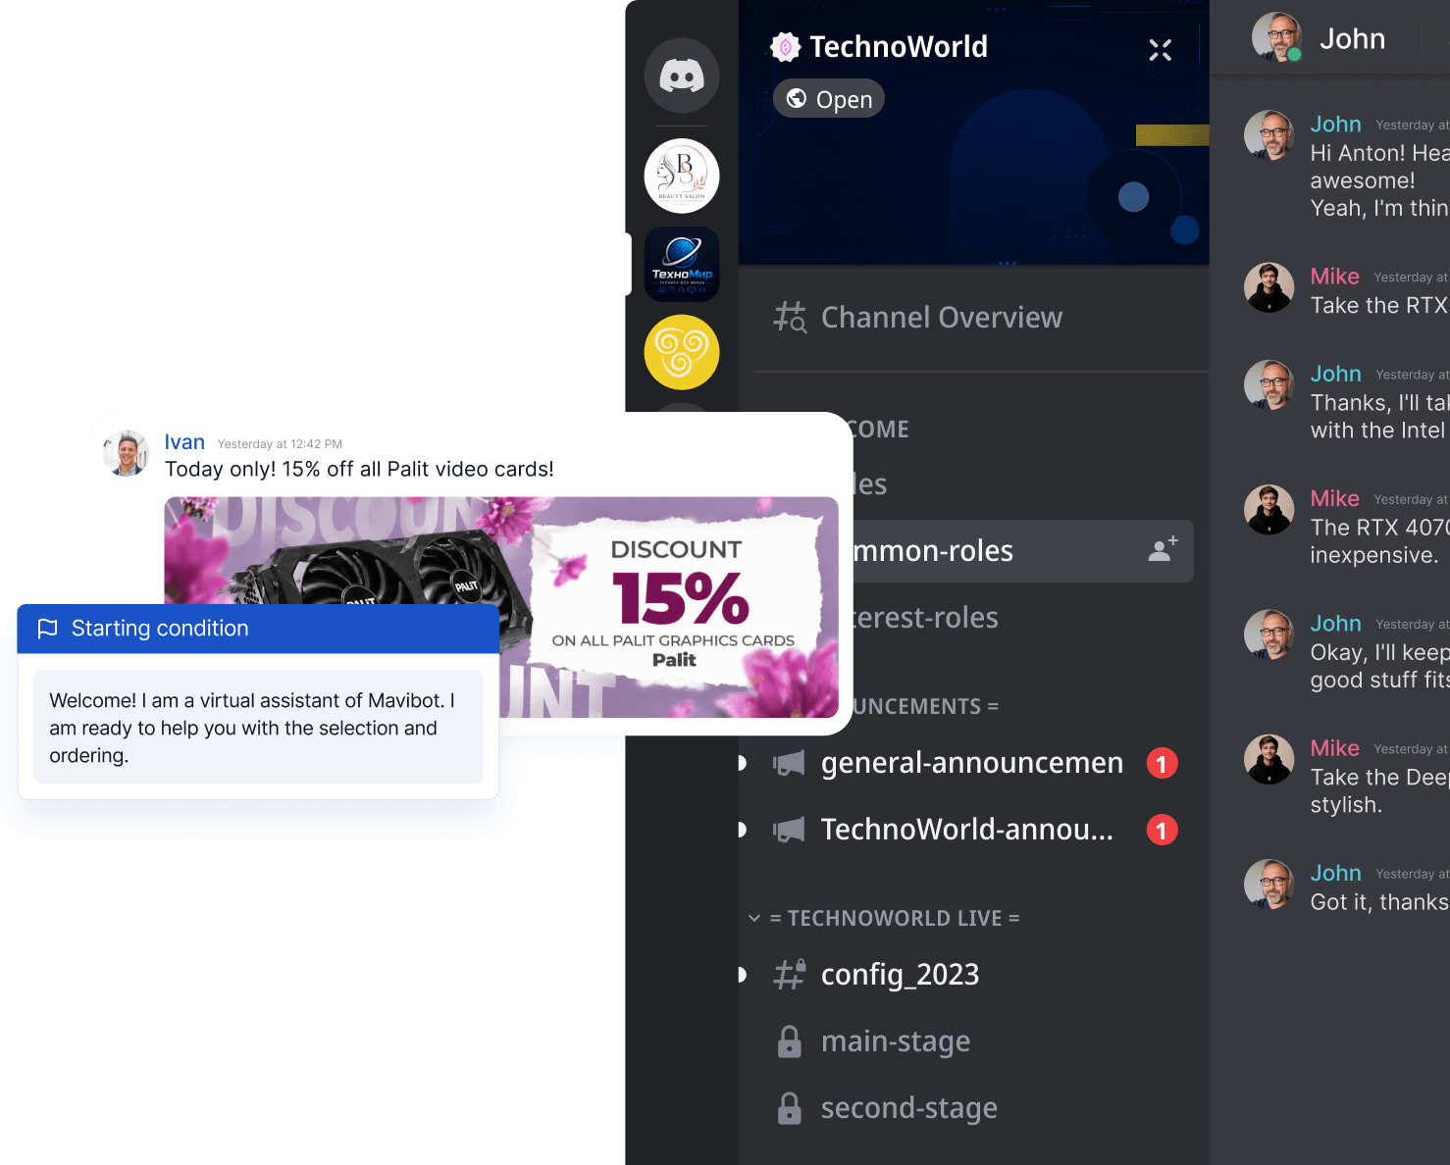Click the Starting condition flag icon

point(47,629)
